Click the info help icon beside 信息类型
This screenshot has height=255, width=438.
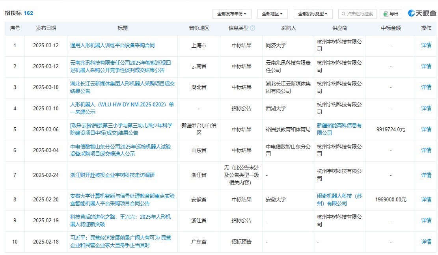(x=252, y=28)
